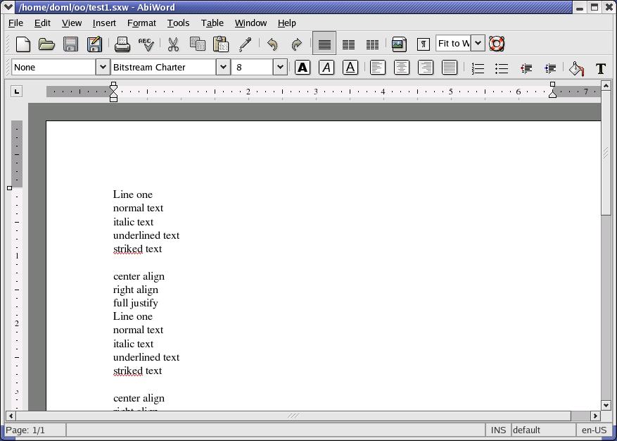617x441 pixels.
Task: Click the numbered list button
Action: pos(478,68)
